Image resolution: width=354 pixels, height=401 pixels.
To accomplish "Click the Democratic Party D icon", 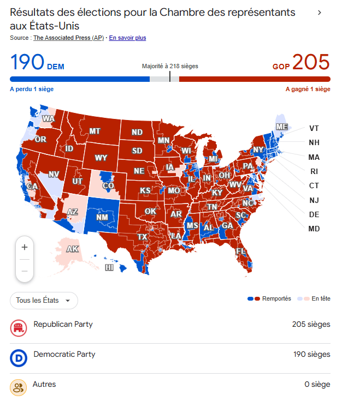I will pos(18,358).
